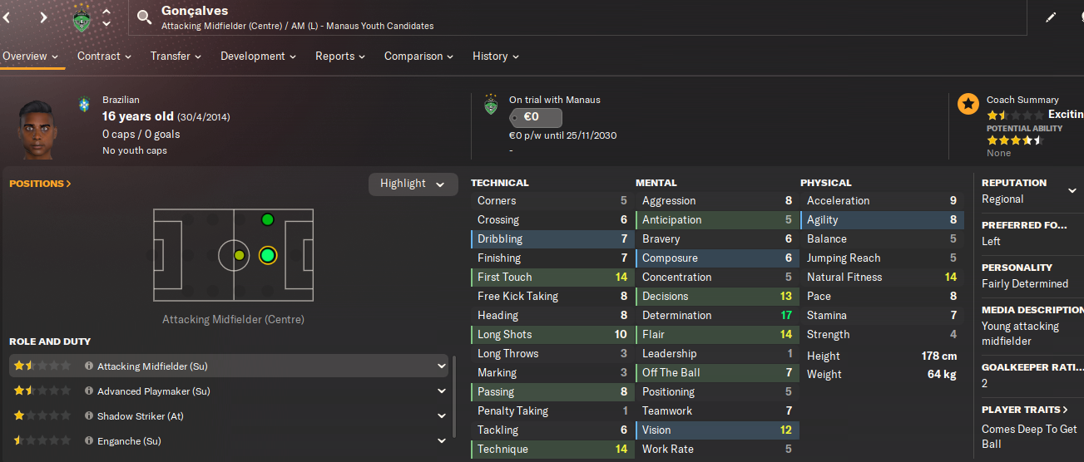The height and width of the screenshot is (462, 1084).
Task: Open the Comparison menu tab
Action: [418, 57]
